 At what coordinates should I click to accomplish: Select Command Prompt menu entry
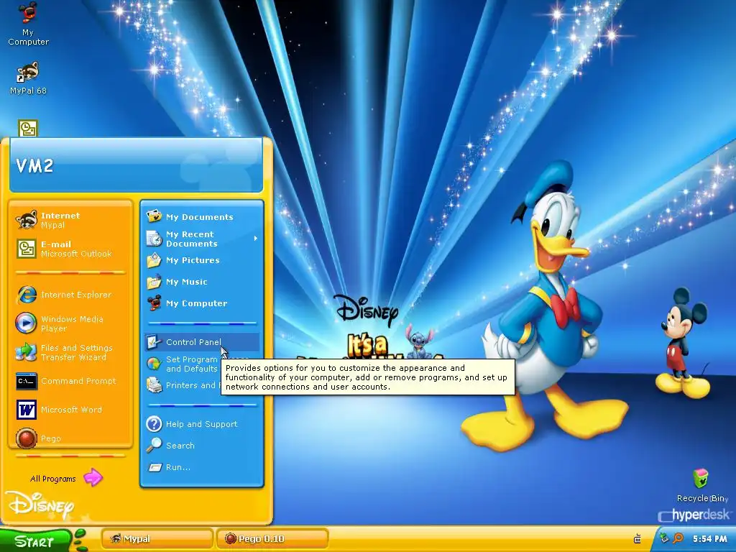70,381
